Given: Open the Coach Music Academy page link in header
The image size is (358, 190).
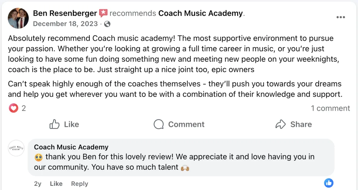Looking at the screenshot, I should 200,13.
